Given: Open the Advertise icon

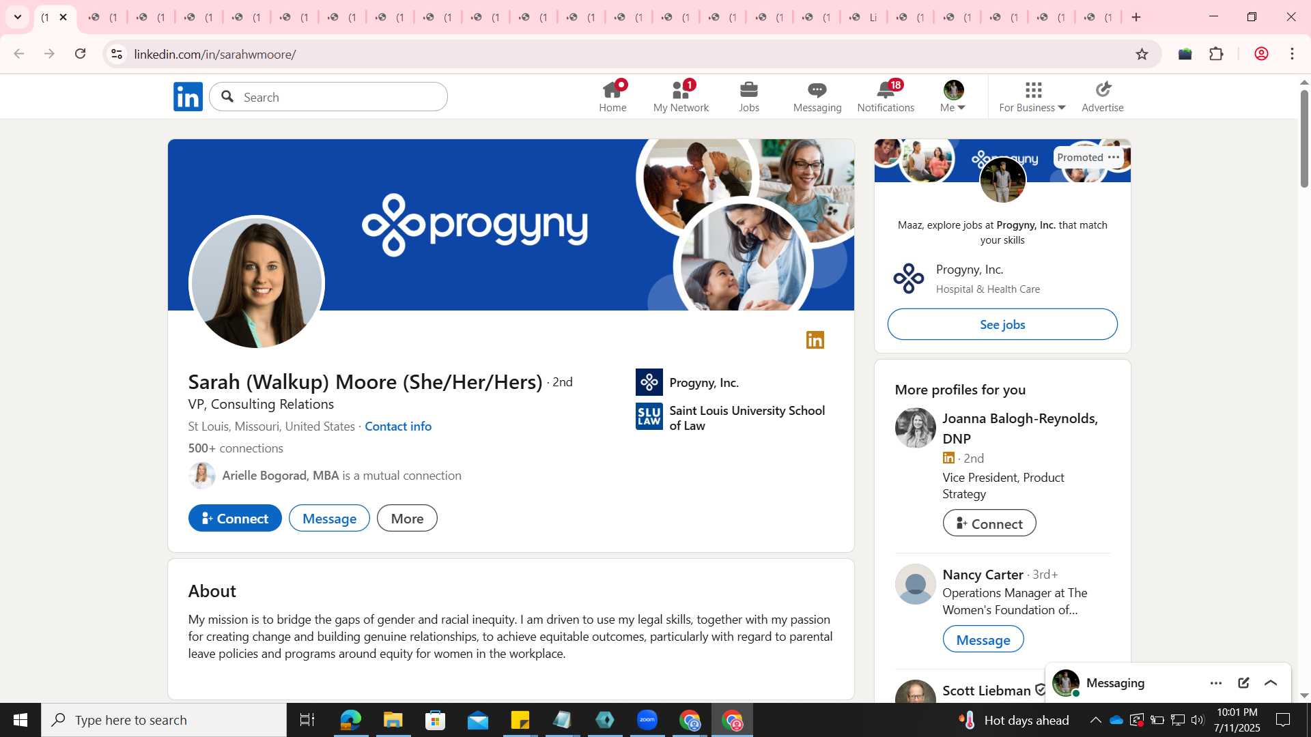Looking at the screenshot, I should click(x=1103, y=97).
